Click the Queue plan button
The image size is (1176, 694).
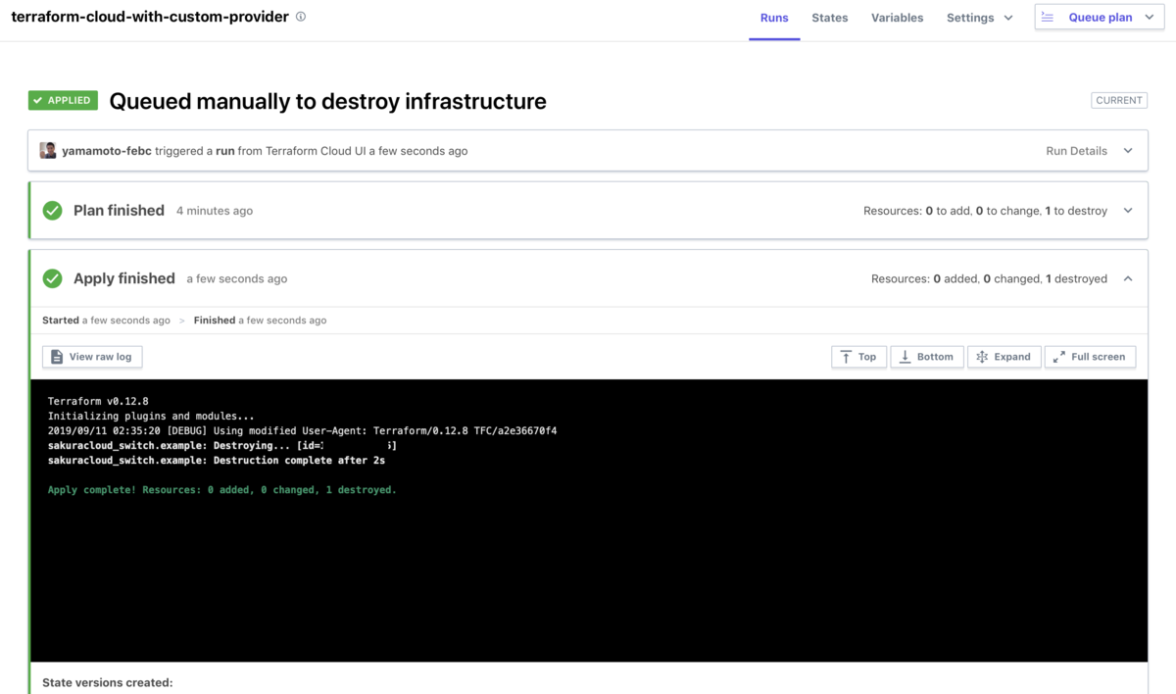1100,18
